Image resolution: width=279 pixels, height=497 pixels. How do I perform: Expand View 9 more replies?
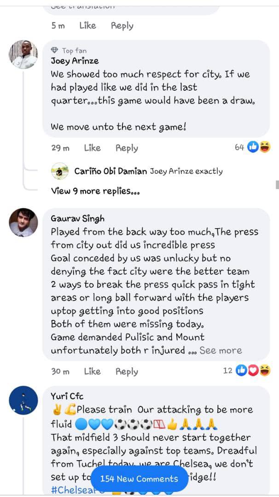pyautogui.click(x=95, y=191)
